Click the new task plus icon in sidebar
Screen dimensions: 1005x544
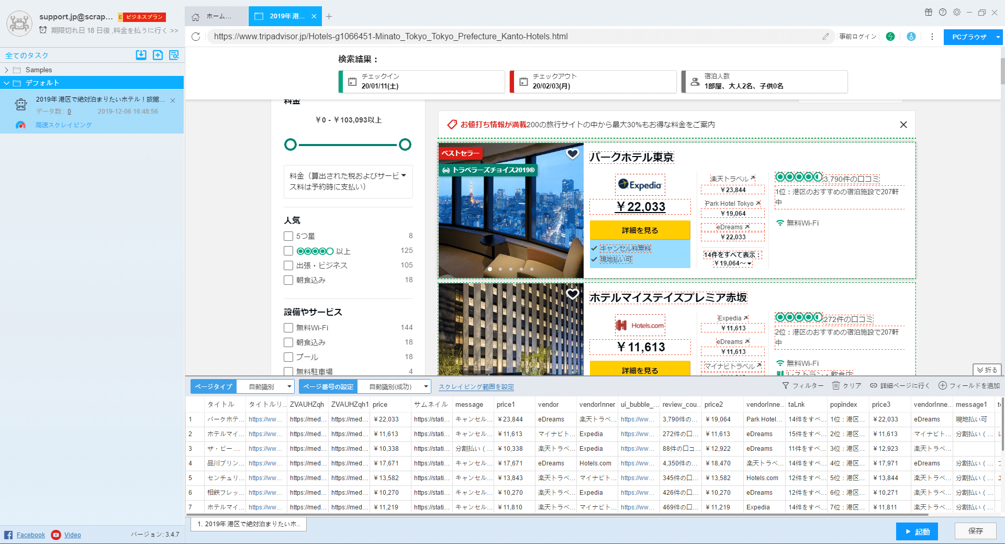(x=158, y=55)
